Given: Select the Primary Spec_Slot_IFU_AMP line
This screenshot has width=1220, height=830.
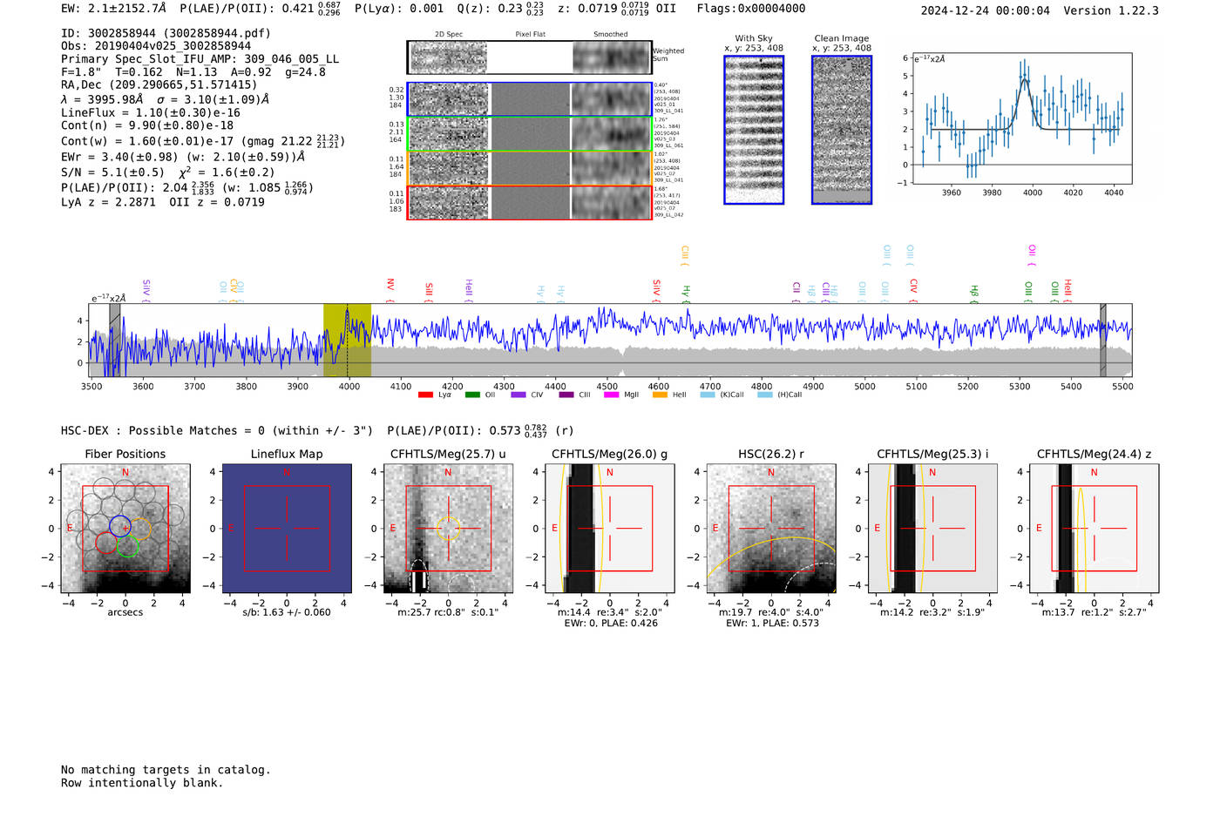Looking at the screenshot, I should click(200, 59).
